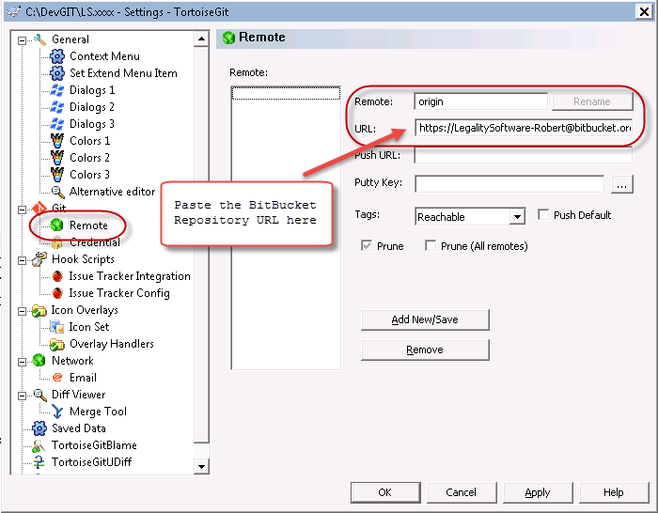Click the Colors 1 palette icon
Viewport: 658px width, 513px height.
[x=57, y=141]
